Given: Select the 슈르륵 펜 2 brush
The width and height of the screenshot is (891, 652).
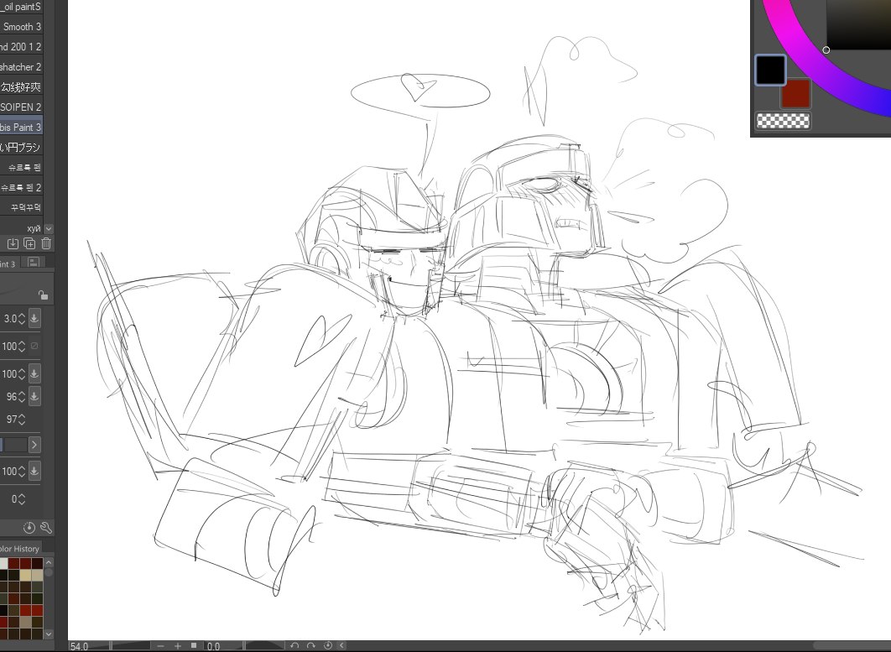Looking at the screenshot, I should (x=21, y=188).
